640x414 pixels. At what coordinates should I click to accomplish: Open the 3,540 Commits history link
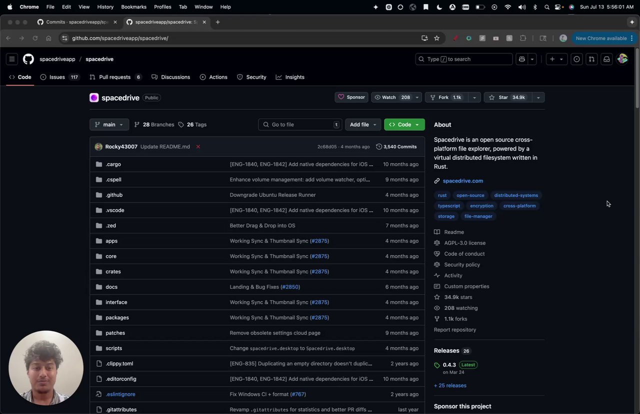(396, 146)
